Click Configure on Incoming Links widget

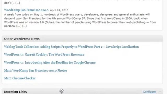pyautogui.click(x=149, y=92)
